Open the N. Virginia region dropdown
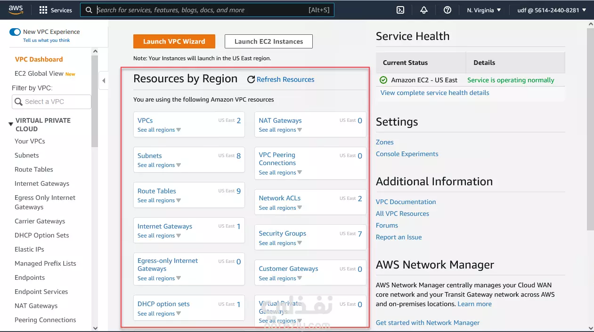This screenshot has width=594, height=332. pos(484,10)
